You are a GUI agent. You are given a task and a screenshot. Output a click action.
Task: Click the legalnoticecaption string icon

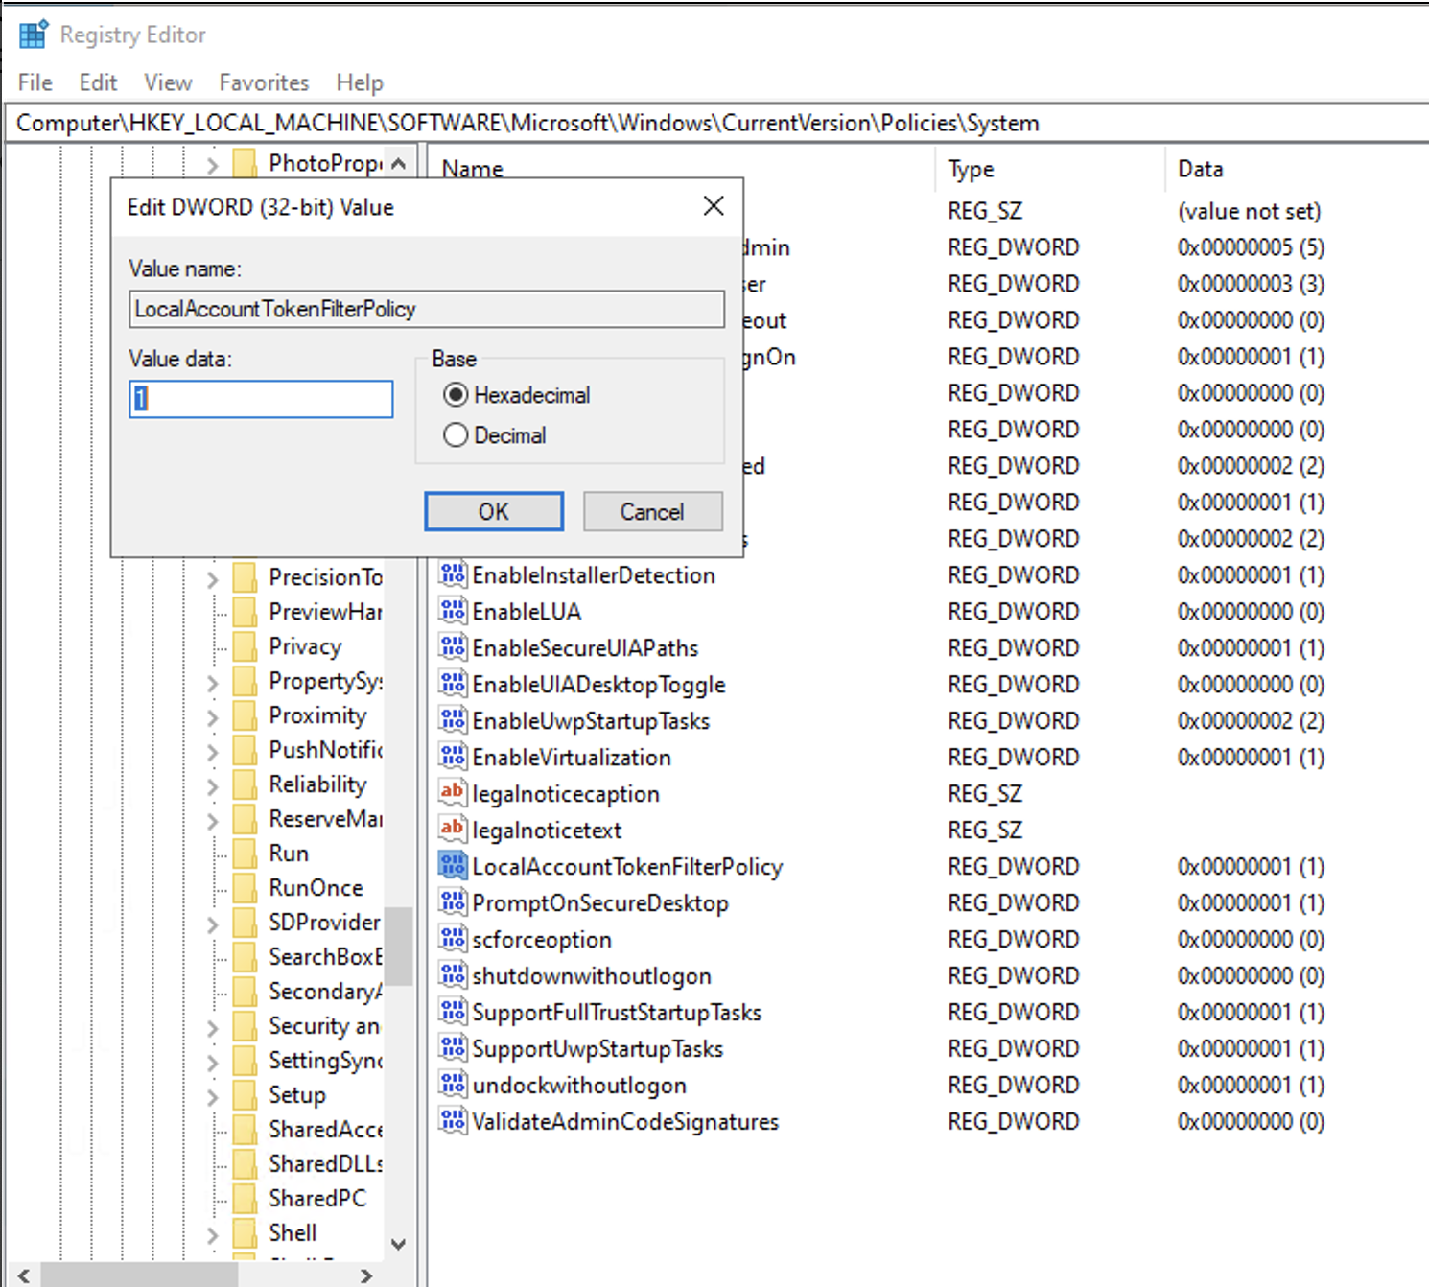point(453,793)
